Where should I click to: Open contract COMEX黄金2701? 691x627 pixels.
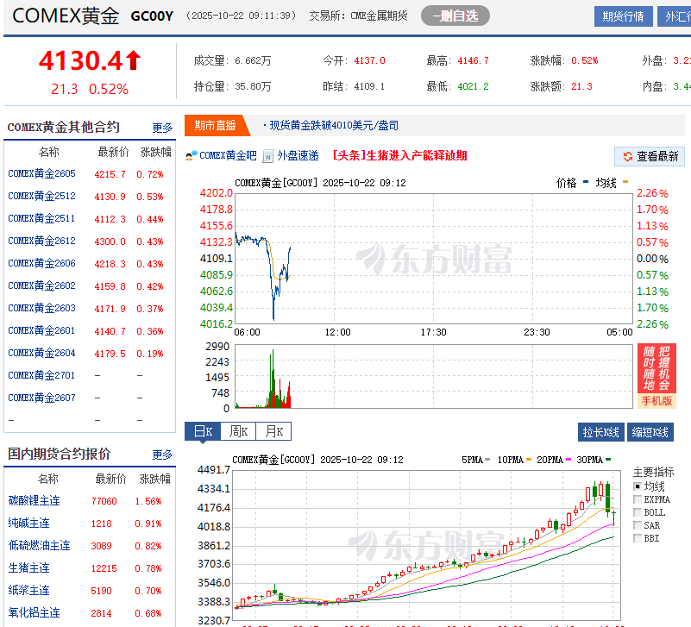tap(42, 375)
